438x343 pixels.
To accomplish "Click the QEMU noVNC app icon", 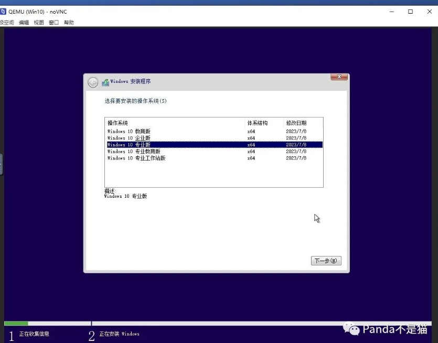I will point(3,12).
